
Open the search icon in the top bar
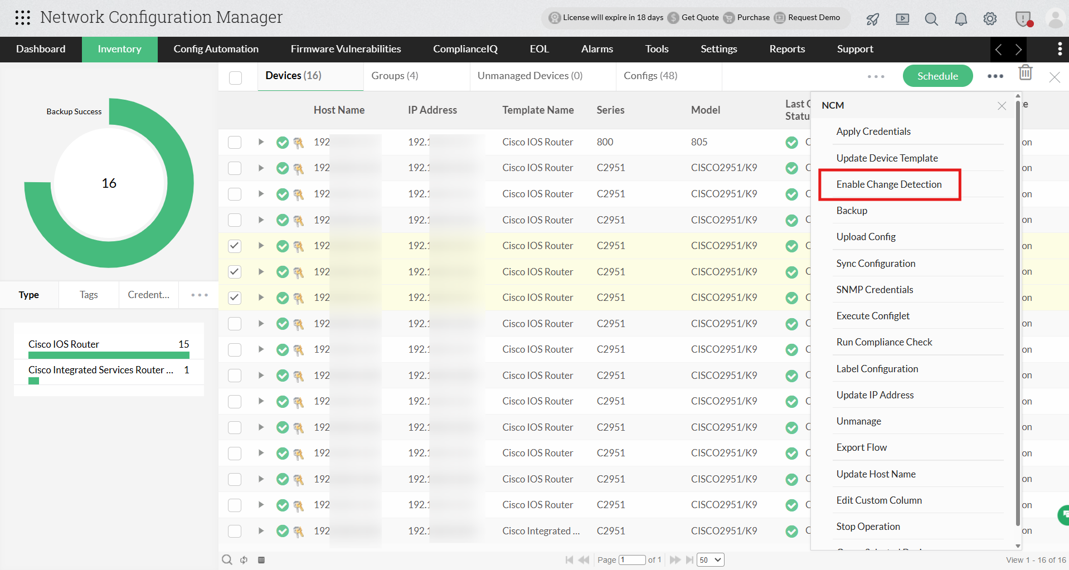(x=931, y=18)
